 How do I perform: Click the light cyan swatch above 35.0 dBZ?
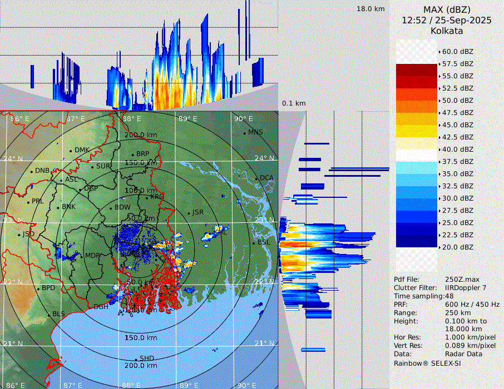click(x=417, y=168)
